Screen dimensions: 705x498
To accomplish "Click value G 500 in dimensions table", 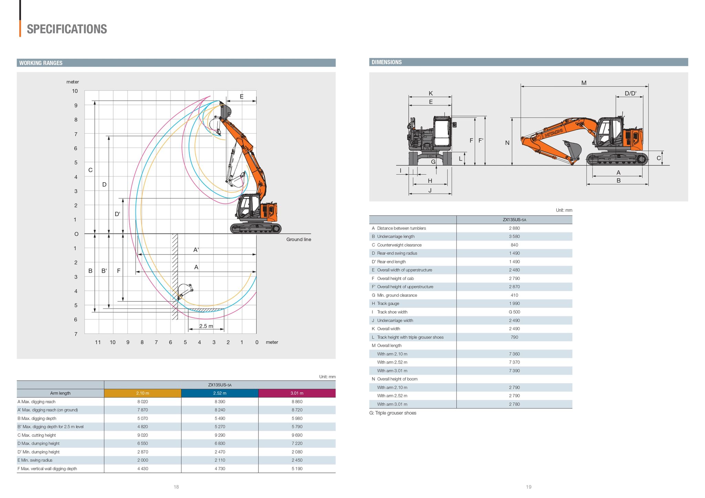I will pos(514,312).
